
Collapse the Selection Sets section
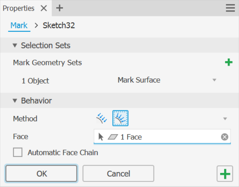(x=15, y=45)
